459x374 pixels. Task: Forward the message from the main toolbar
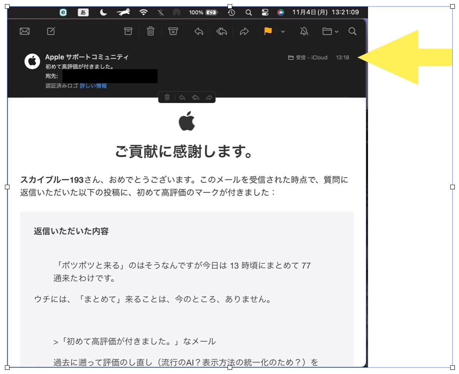(x=244, y=32)
